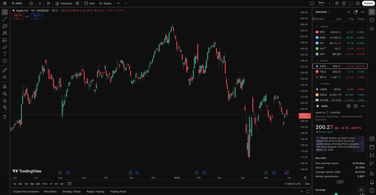Expand more key stats chevron button
The image size is (376, 195).
[x=340, y=182]
